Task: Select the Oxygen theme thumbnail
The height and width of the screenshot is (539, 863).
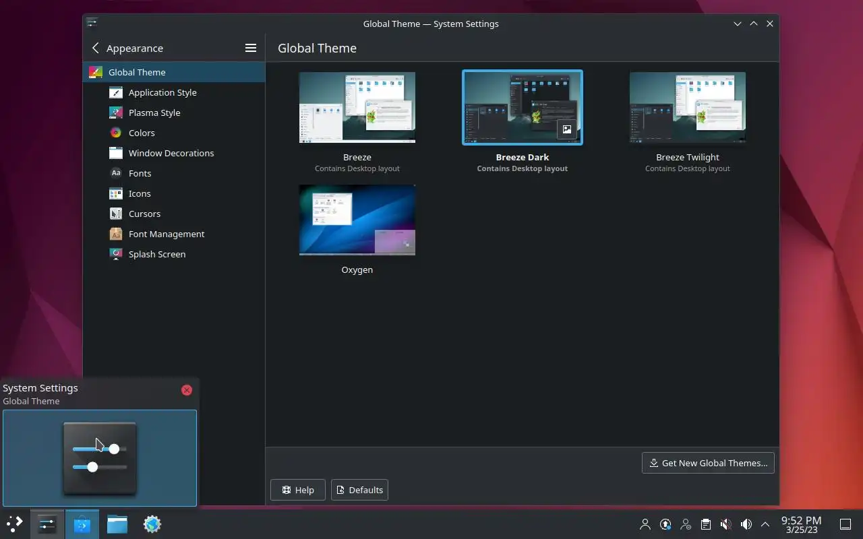Action: [357, 220]
